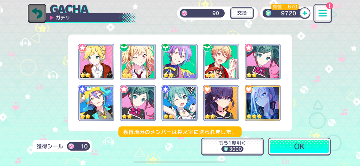Tap the crystal gem icon beside 9720
The width and height of the screenshot is (360, 166).
(x=268, y=13)
